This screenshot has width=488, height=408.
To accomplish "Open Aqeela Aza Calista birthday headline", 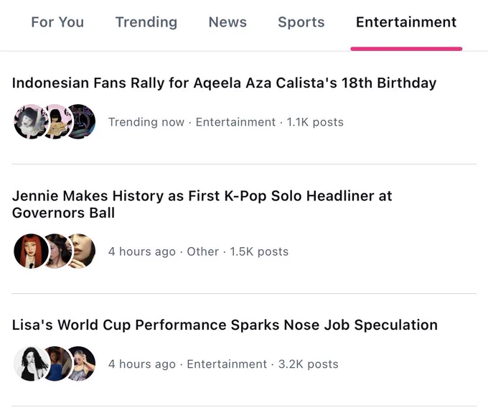I will 224,83.
